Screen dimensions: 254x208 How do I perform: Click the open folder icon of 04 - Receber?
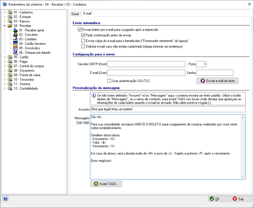[10, 26]
